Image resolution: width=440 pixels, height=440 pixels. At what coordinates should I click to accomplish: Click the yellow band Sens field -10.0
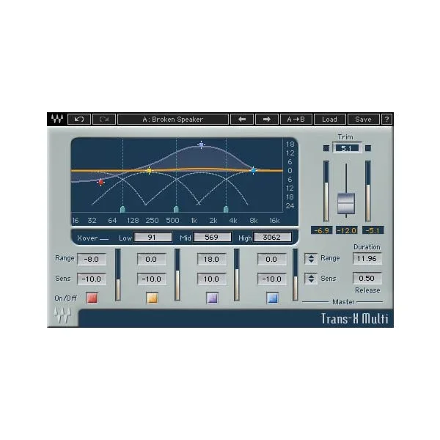(x=152, y=279)
